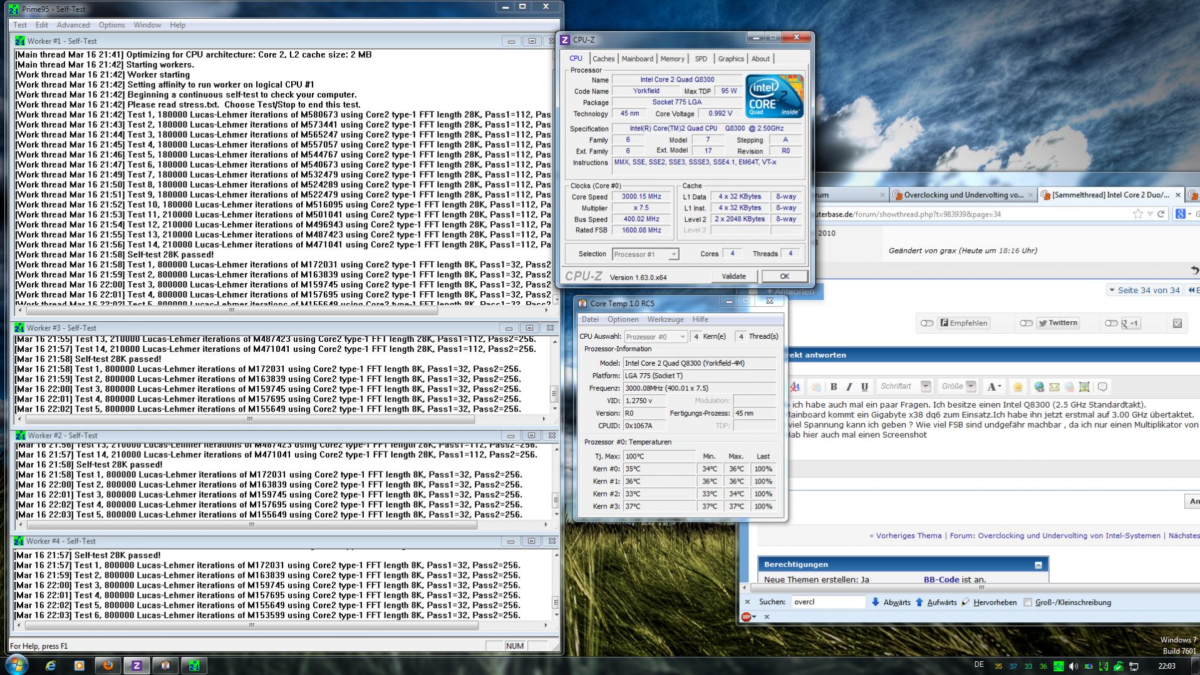The height and width of the screenshot is (675, 1200).
Task: Open Prime95 Test menu
Action: (x=20, y=25)
